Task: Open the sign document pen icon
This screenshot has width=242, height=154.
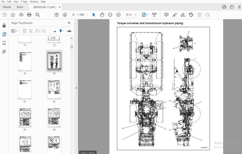Action: pyautogui.click(x=183, y=15)
